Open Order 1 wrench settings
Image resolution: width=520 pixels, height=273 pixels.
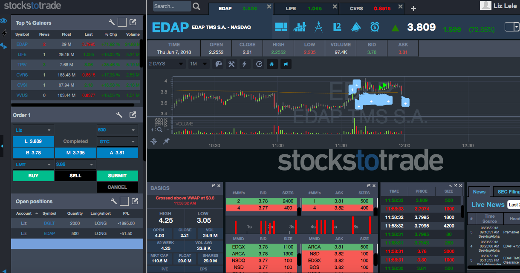point(120,115)
